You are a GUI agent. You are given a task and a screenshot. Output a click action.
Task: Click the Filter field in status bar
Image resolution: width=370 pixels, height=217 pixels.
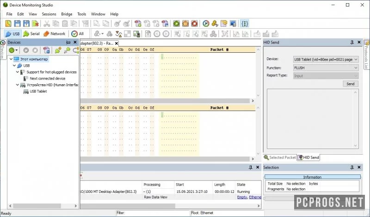[153, 213]
